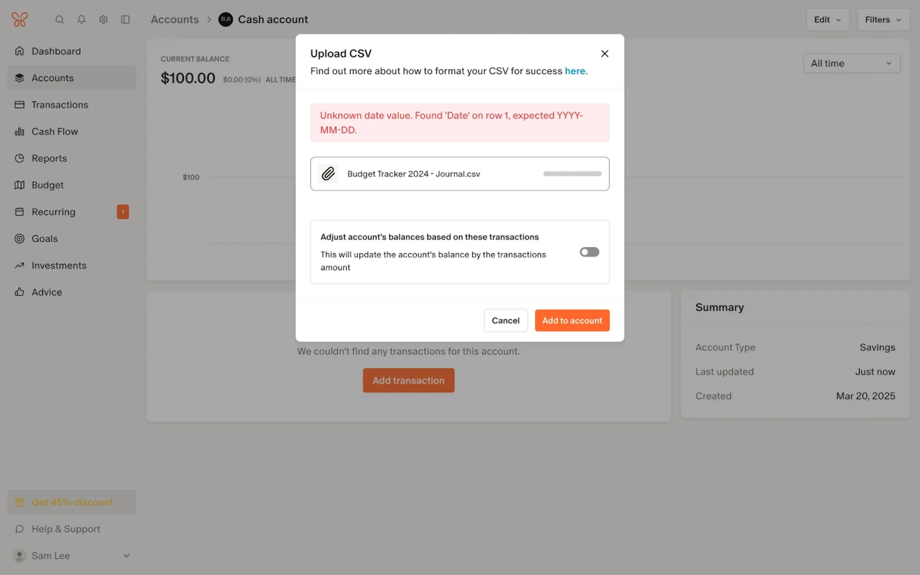Change the All time date range dropdown
The height and width of the screenshot is (575, 920).
tap(851, 63)
